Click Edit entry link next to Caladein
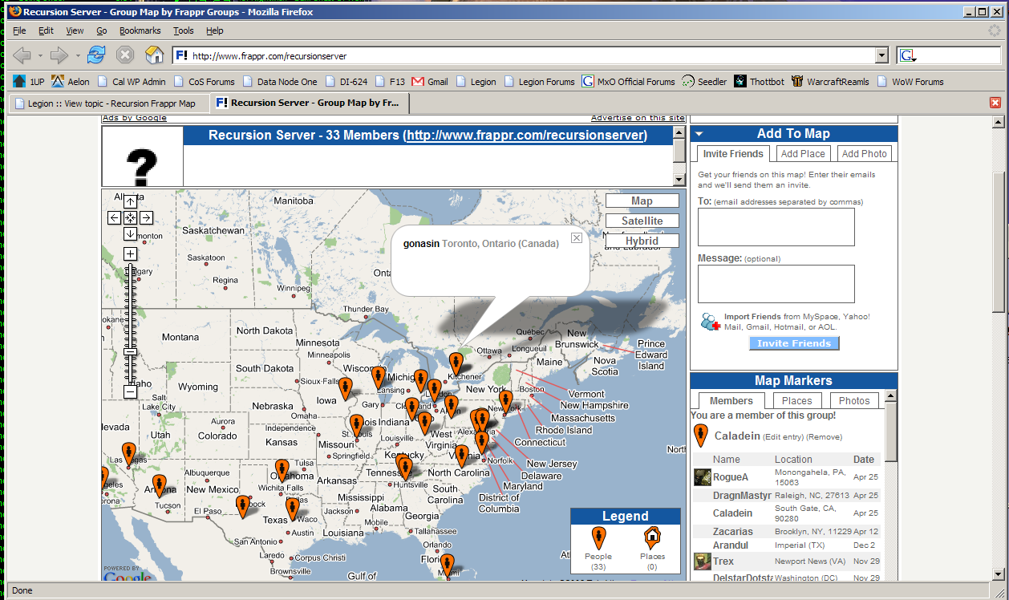The image size is (1009, 600). (783, 437)
